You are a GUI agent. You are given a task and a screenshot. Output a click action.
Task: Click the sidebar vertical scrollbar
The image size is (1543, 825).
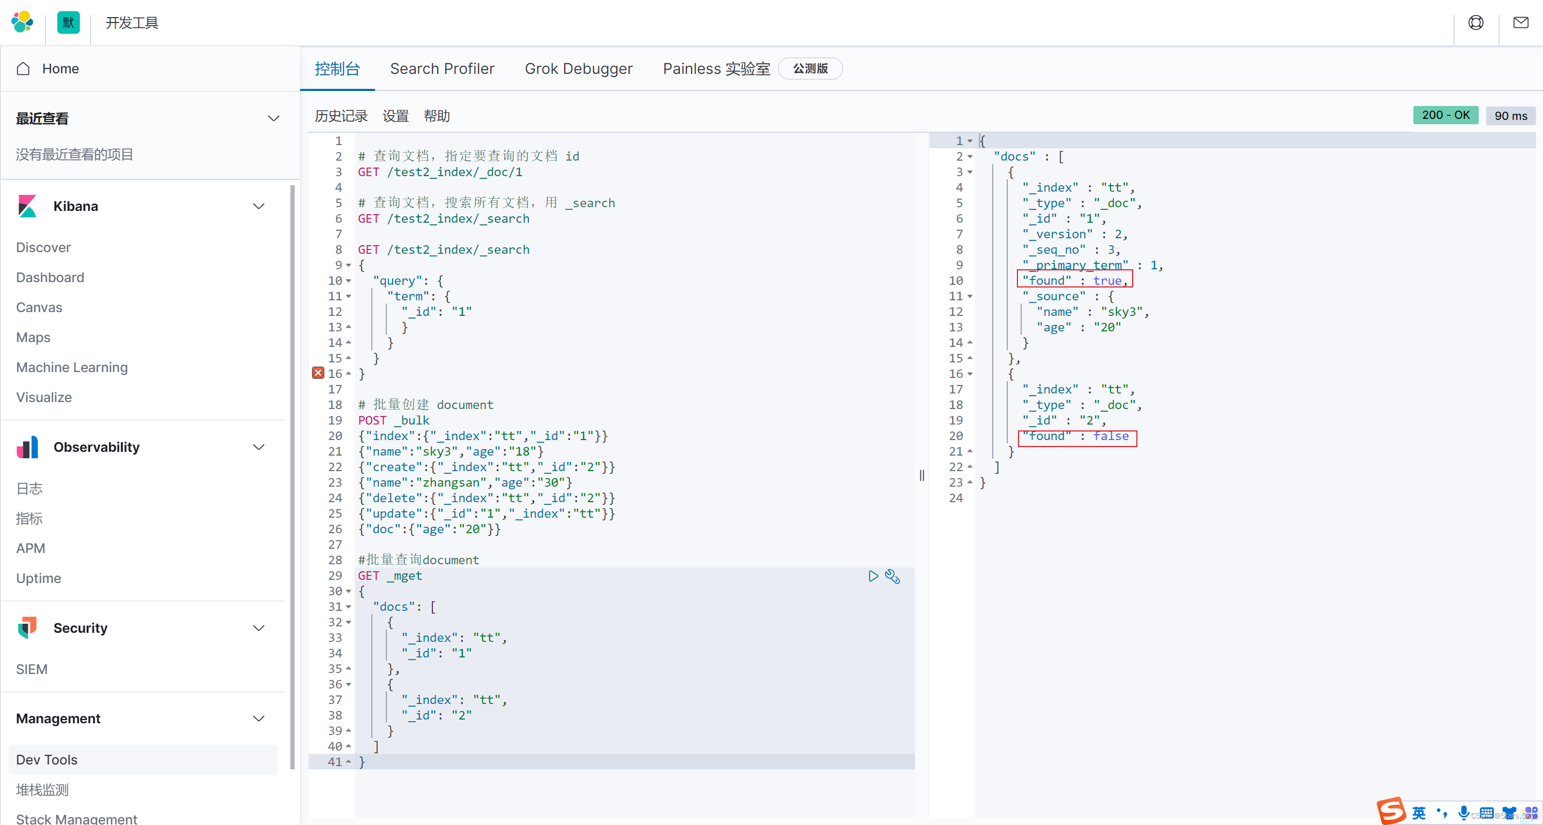point(293,476)
